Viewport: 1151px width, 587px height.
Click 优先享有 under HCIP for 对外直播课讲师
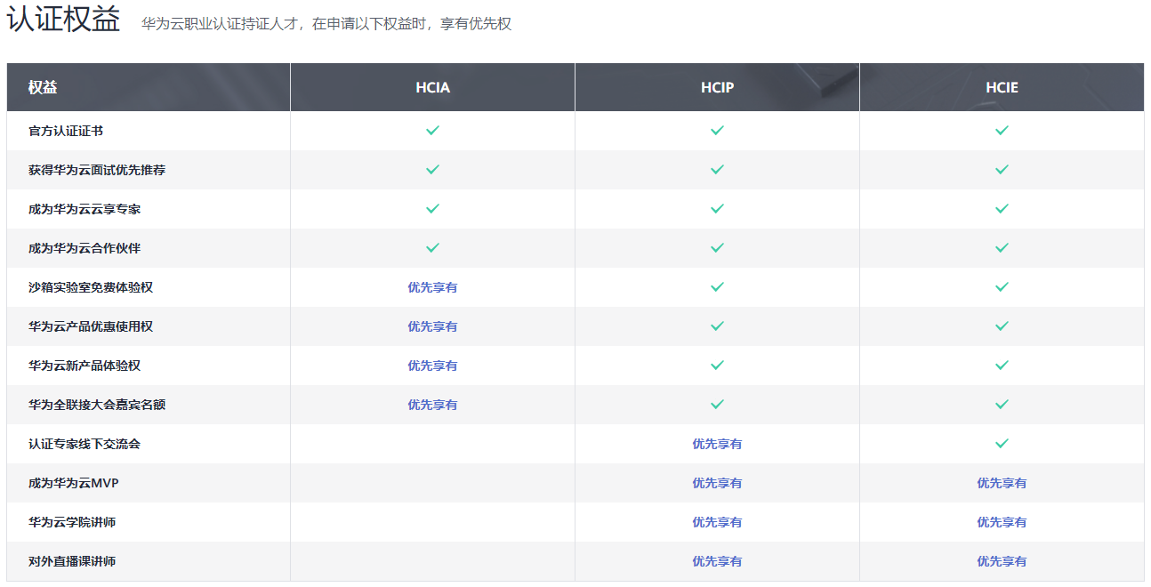click(717, 561)
